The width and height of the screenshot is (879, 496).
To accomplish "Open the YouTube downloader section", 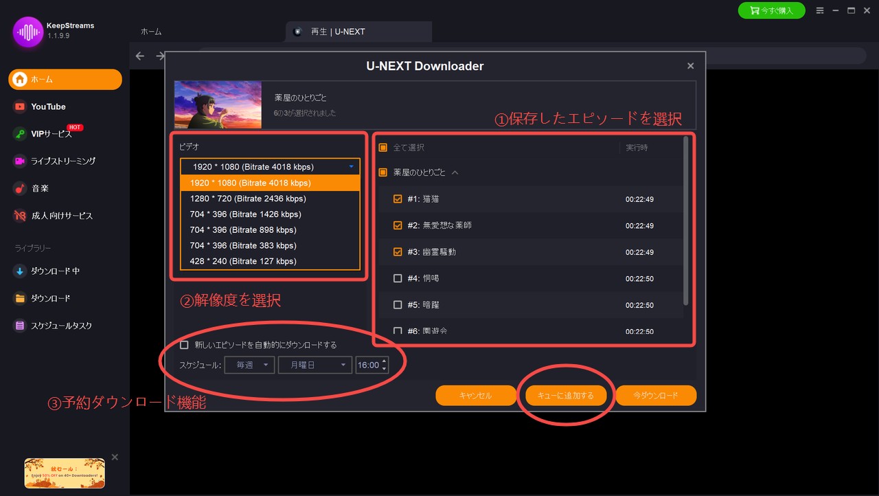I will click(x=48, y=106).
